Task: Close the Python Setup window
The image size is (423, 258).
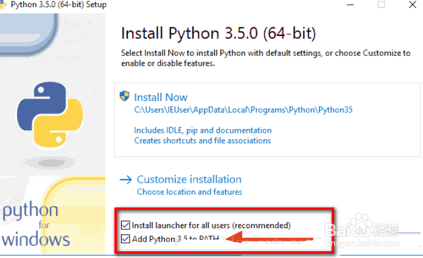Action: click(413, 5)
